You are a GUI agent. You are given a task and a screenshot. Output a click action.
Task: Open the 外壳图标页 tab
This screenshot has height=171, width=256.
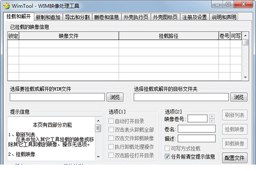click(x=165, y=17)
